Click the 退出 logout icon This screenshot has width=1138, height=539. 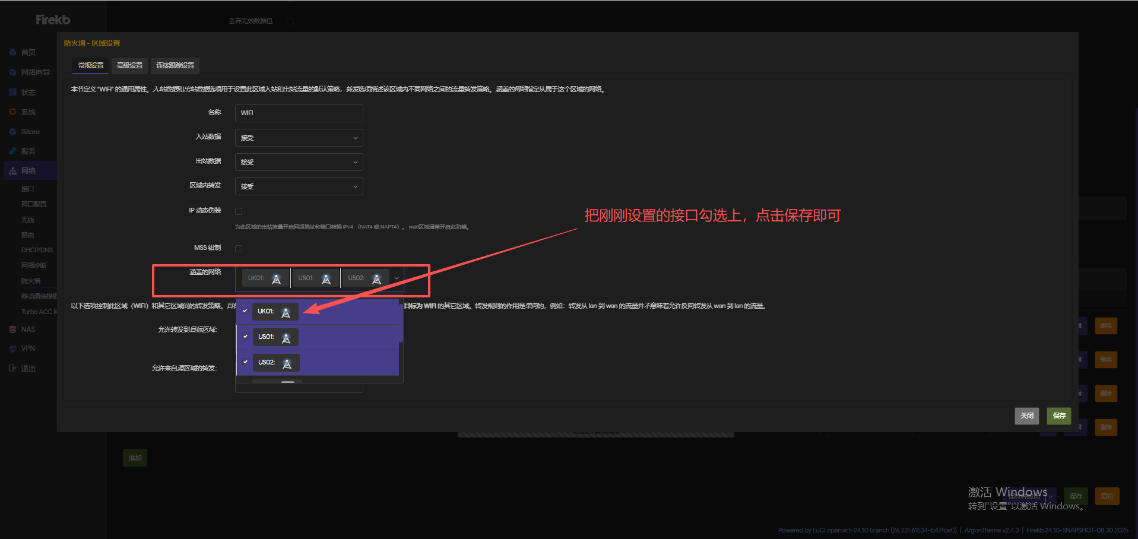point(13,368)
